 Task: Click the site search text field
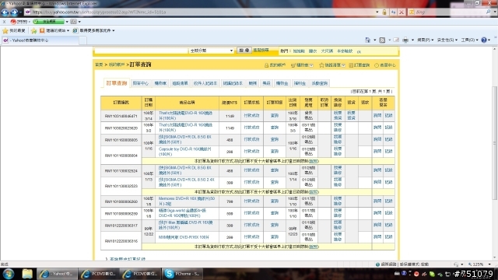[x=142, y=51]
